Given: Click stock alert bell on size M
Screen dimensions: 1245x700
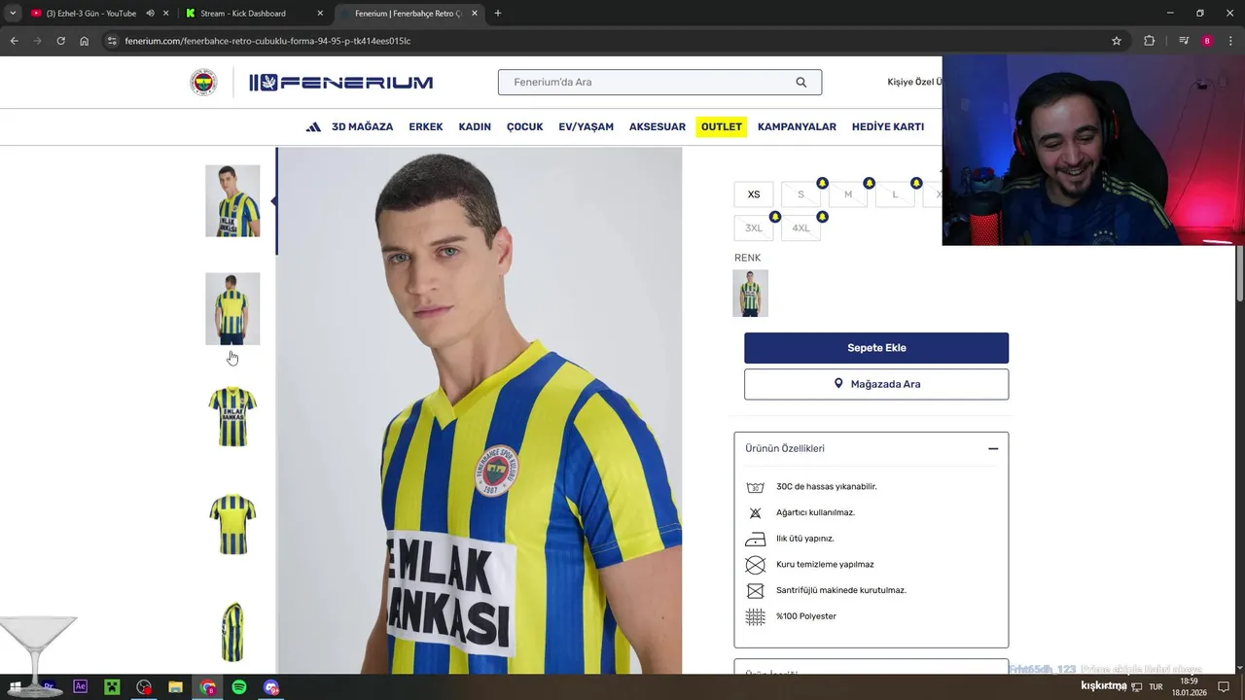Looking at the screenshot, I should coord(869,183).
